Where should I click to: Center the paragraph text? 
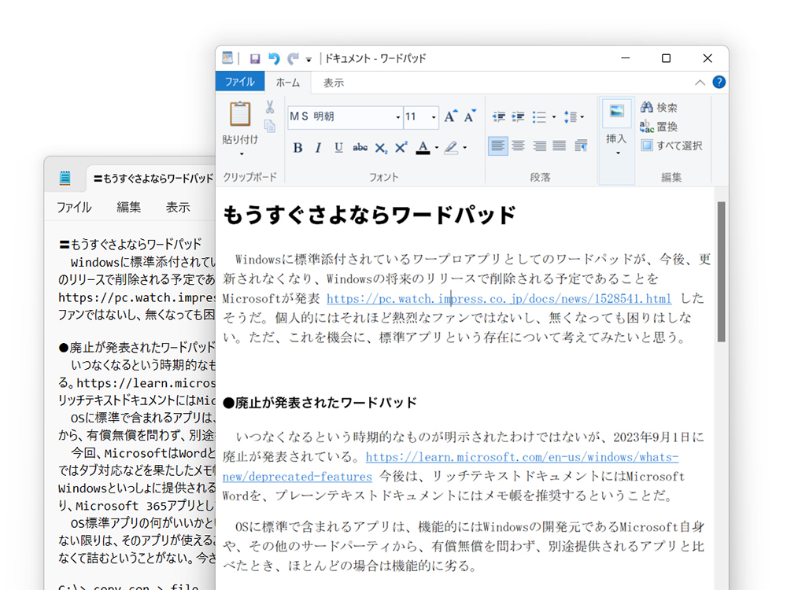[519, 146]
